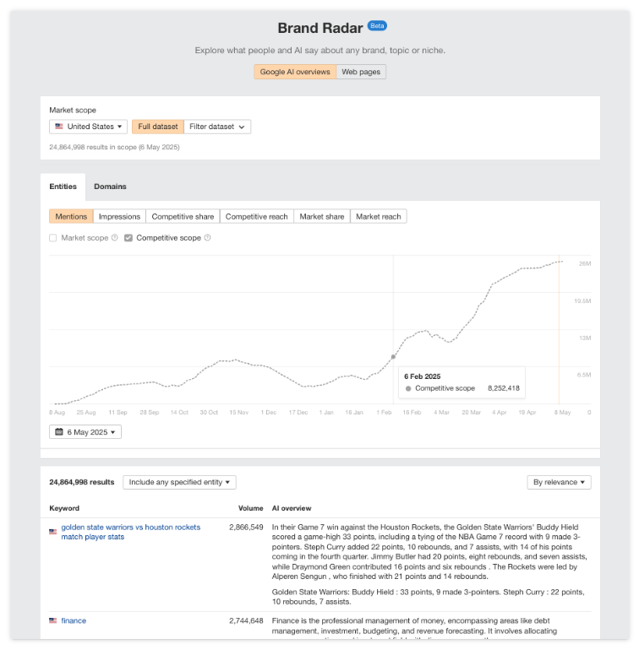Open the 6 May 2025 date dropdown

[85, 432]
